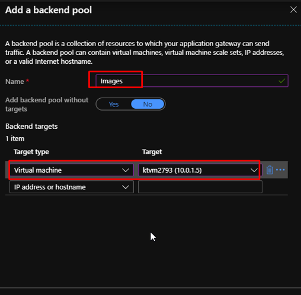Click the ktvm2793 target dropdown chevron arrow
The width and height of the screenshot is (301, 295).
coord(254,170)
